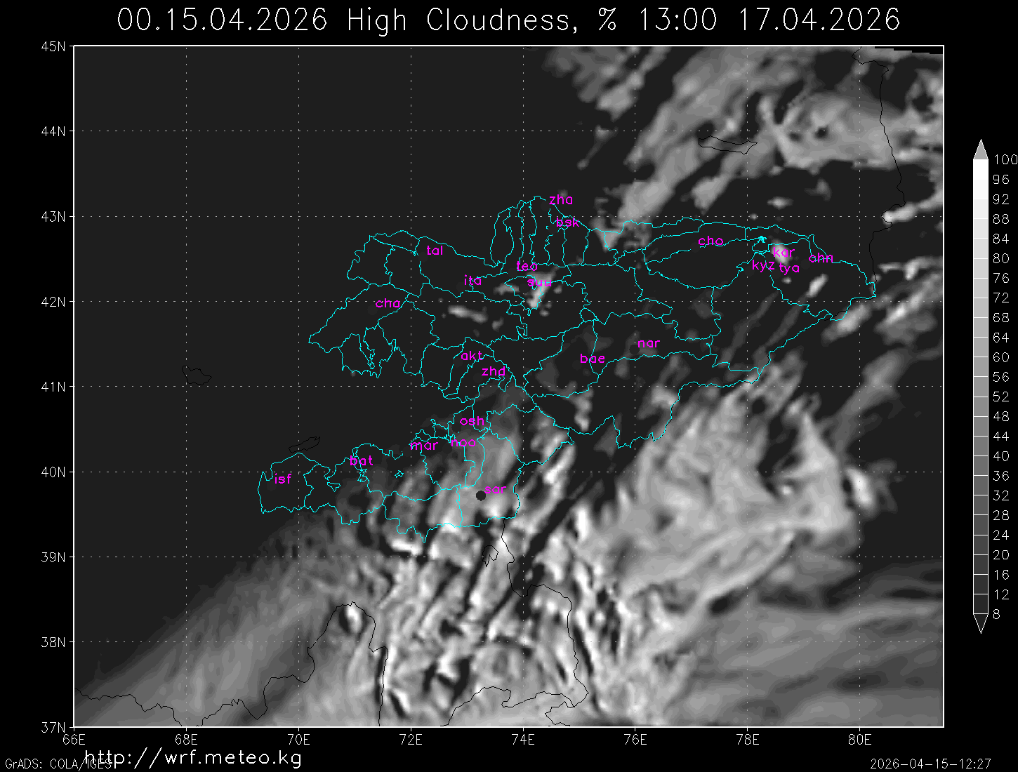The height and width of the screenshot is (772, 1018).
Task: Click the 74E longitude axis label
Action: point(522,740)
